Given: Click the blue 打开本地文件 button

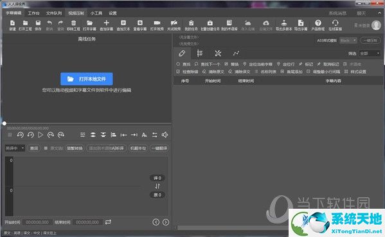Looking at the screenshot, I should pos(87,79).
